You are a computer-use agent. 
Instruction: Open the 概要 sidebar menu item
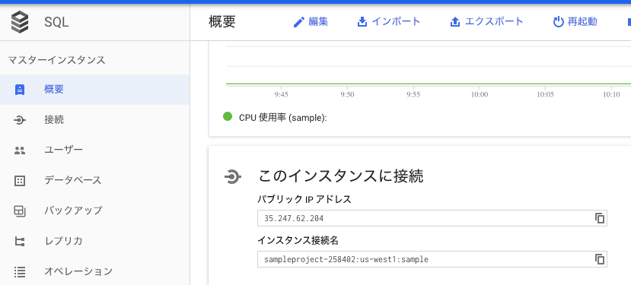95,90
